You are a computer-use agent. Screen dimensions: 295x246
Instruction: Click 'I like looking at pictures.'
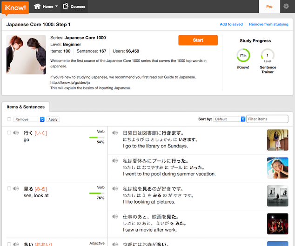(149, 202)
